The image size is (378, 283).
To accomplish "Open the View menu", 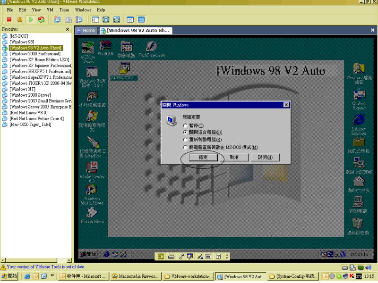I will pos(36,10).
